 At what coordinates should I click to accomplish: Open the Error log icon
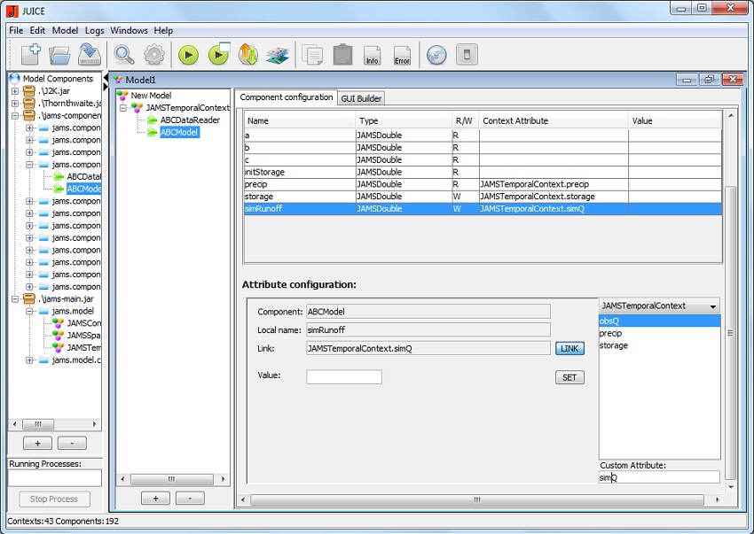402,55
